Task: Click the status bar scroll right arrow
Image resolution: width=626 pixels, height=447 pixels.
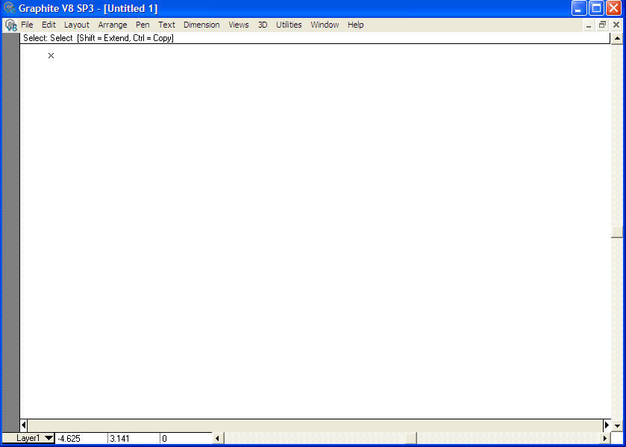Action: [605, 438]
